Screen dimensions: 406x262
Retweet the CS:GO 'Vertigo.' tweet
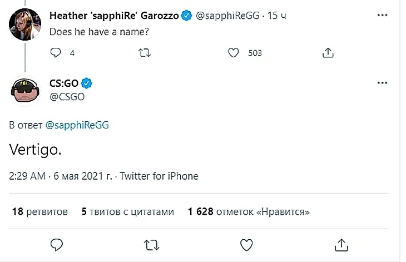pyautogui.click(x=150, y=244)
